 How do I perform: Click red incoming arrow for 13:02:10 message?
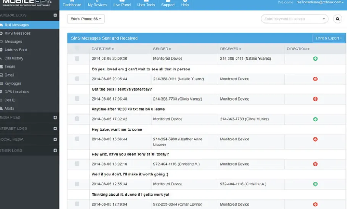click(315, 164)
